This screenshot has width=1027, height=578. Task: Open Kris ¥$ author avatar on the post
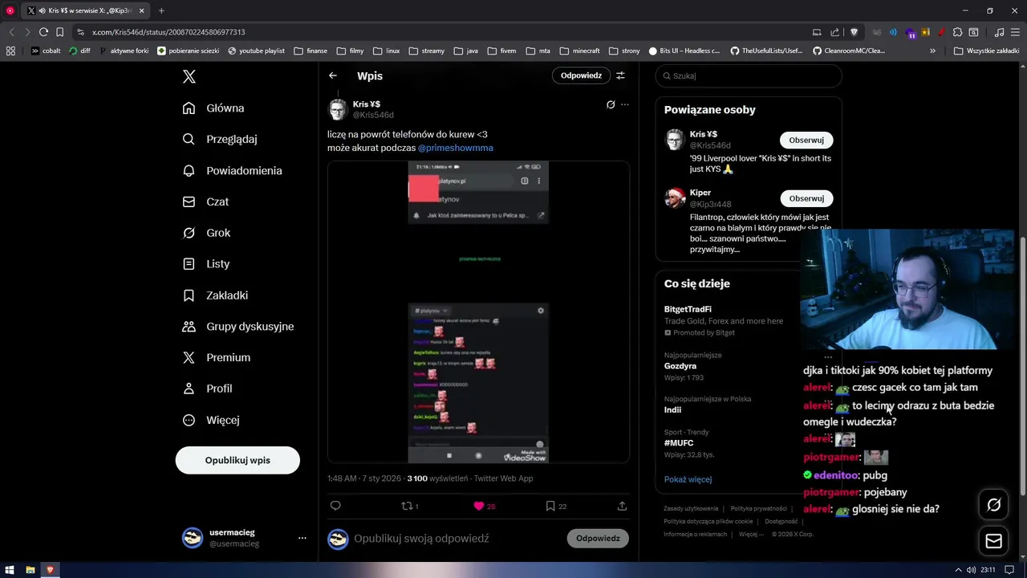pos(338,109)
